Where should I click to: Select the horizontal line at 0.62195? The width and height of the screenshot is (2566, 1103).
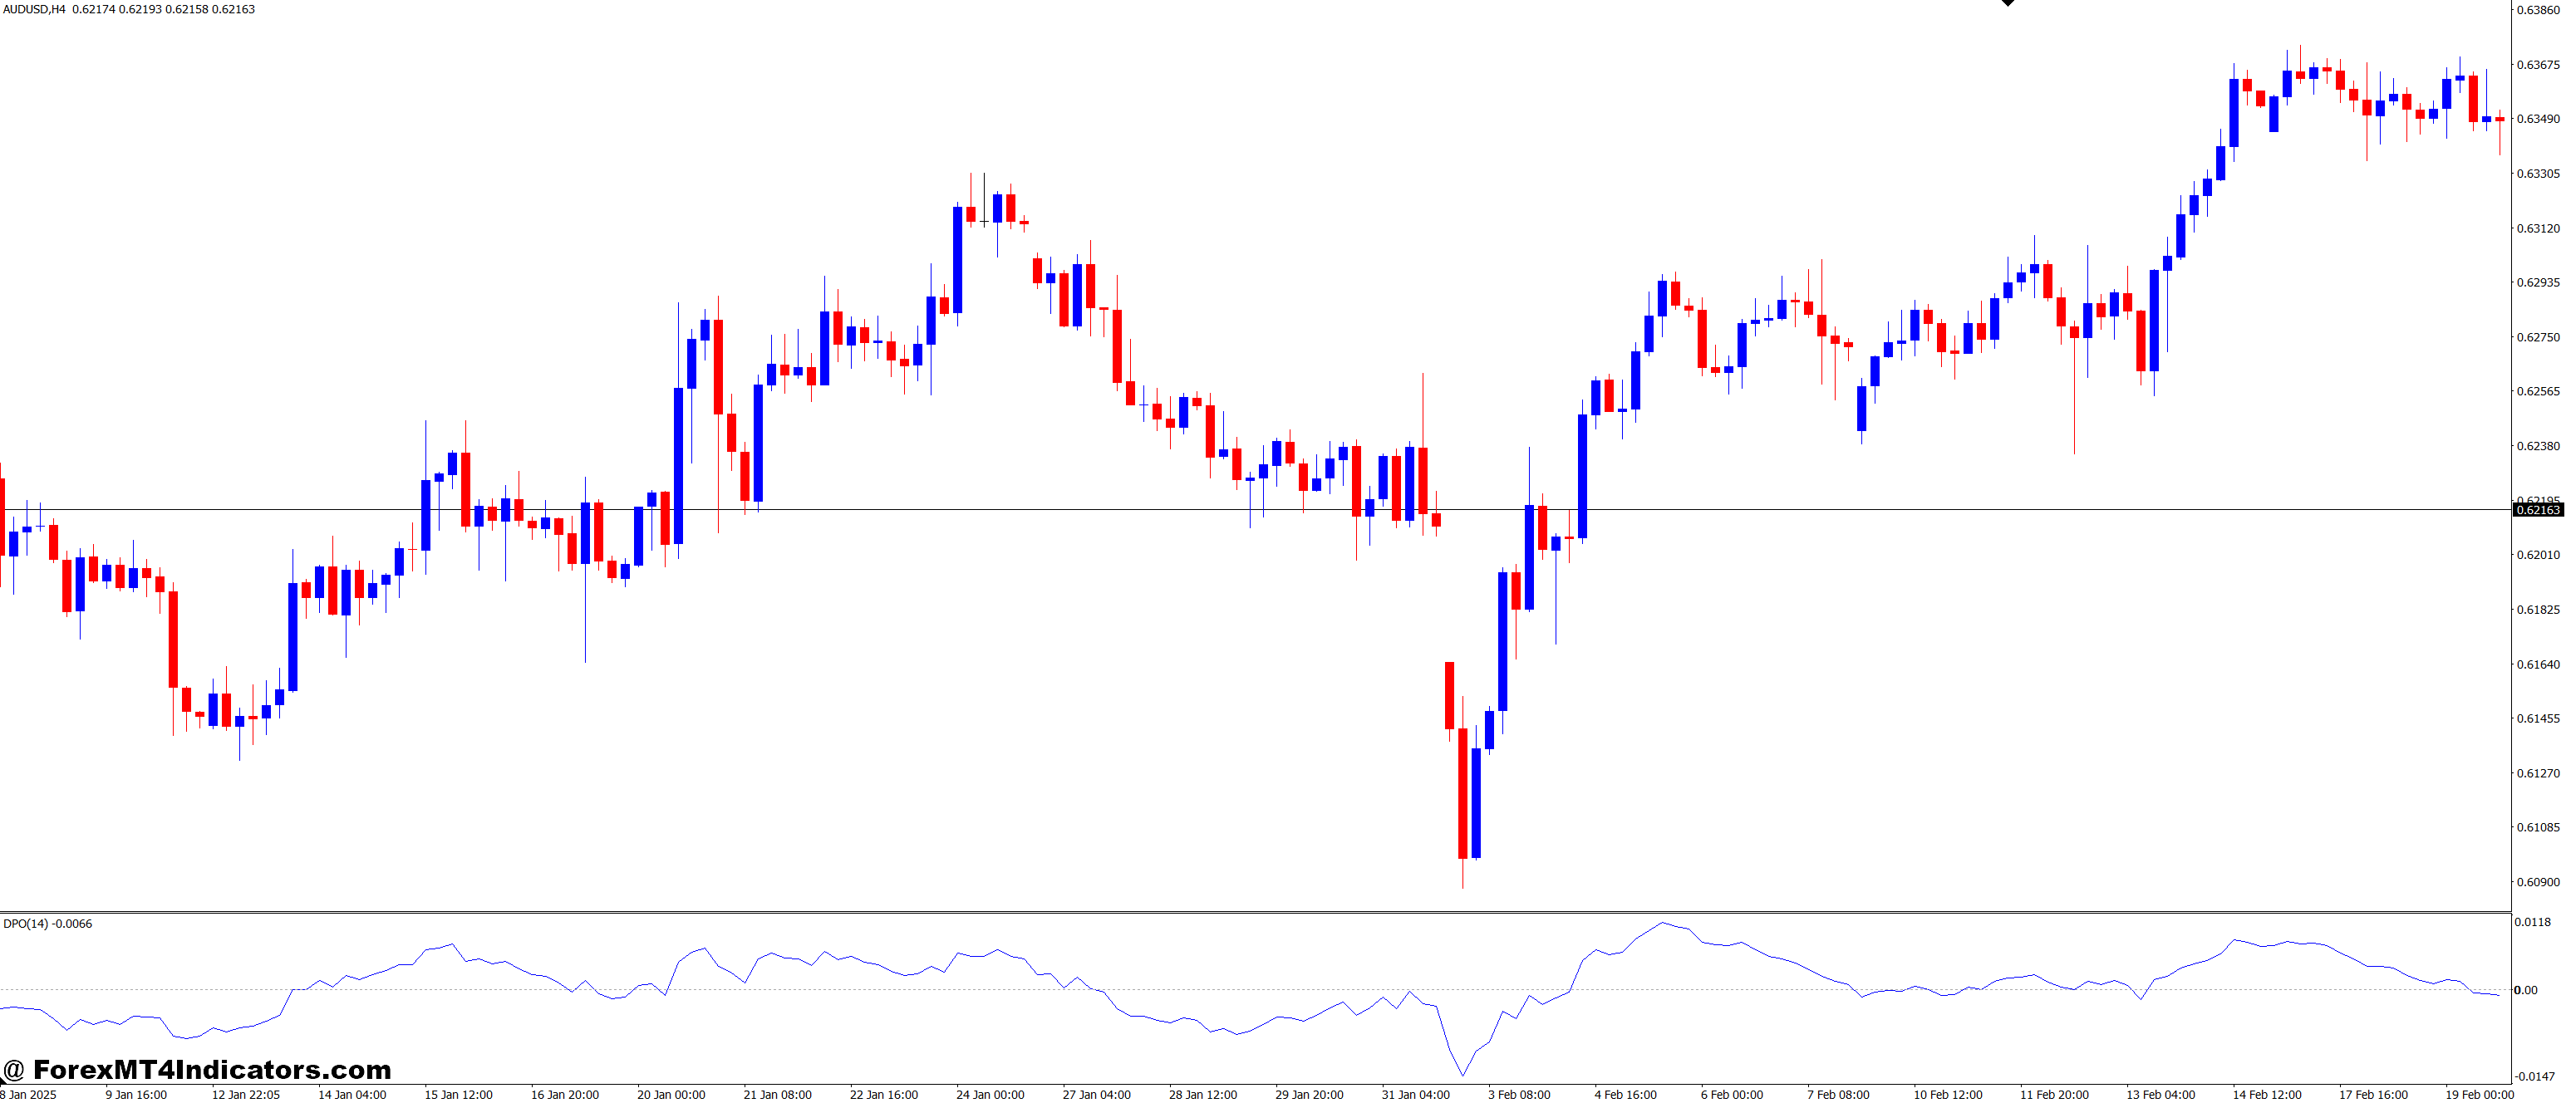[x=1196, y=508]
